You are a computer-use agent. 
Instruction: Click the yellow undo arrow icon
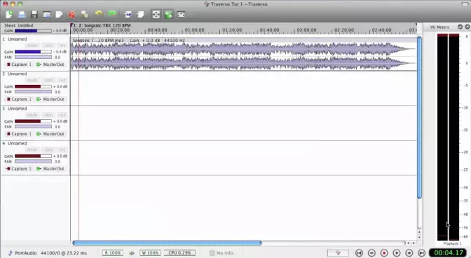pyautogui.click(x=99, y=14)
